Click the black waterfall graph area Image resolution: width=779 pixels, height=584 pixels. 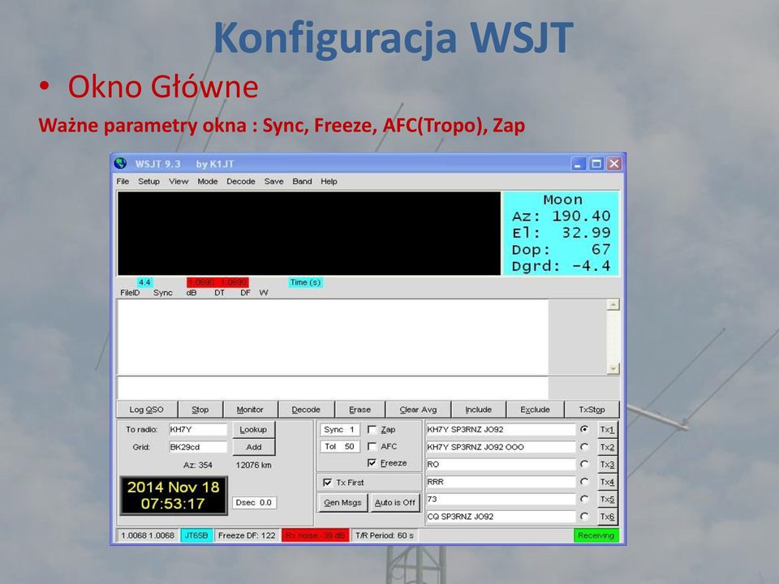[x=309, y=233]
